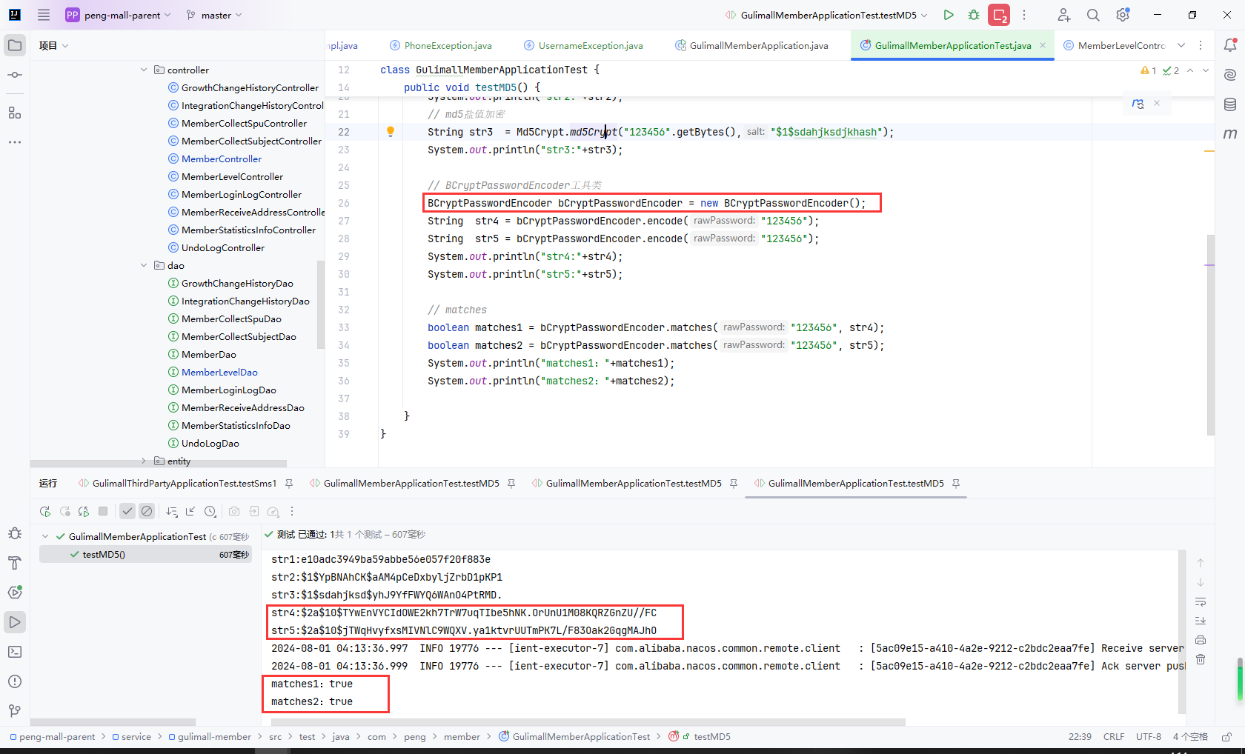The height and width of the screenshot is (754, 1245).
Task: Show the hidden editor tabs list chevron
Action: pyautogui.click(x=1181, y=45)
